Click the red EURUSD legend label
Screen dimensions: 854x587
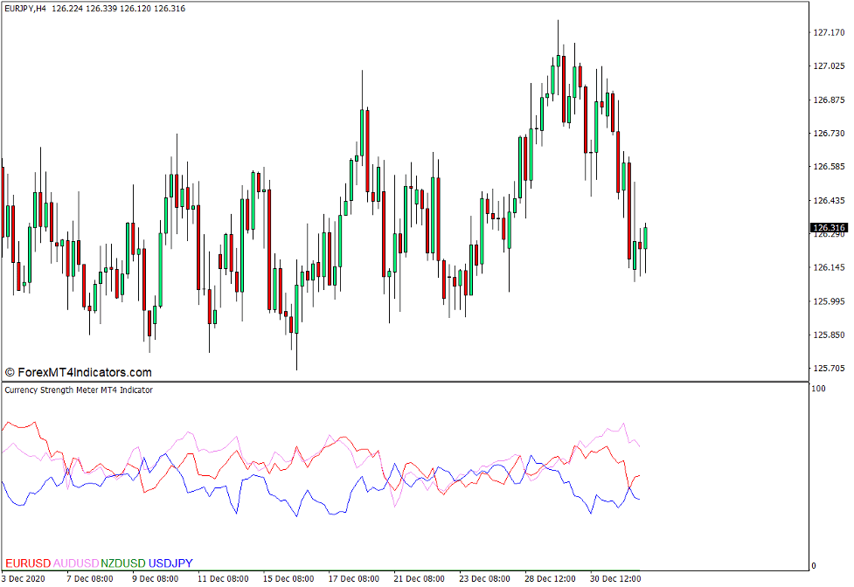tap(28, 563)
